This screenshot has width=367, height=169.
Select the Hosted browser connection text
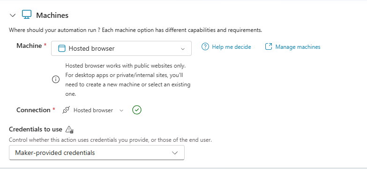coord(93,110)
